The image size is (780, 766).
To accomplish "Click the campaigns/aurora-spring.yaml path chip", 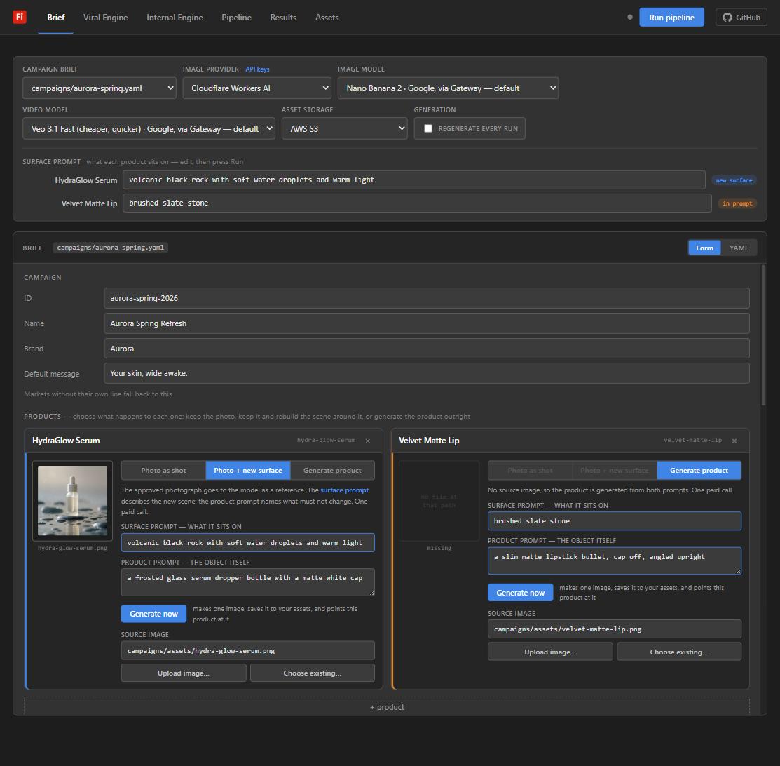I will [111, 248].
